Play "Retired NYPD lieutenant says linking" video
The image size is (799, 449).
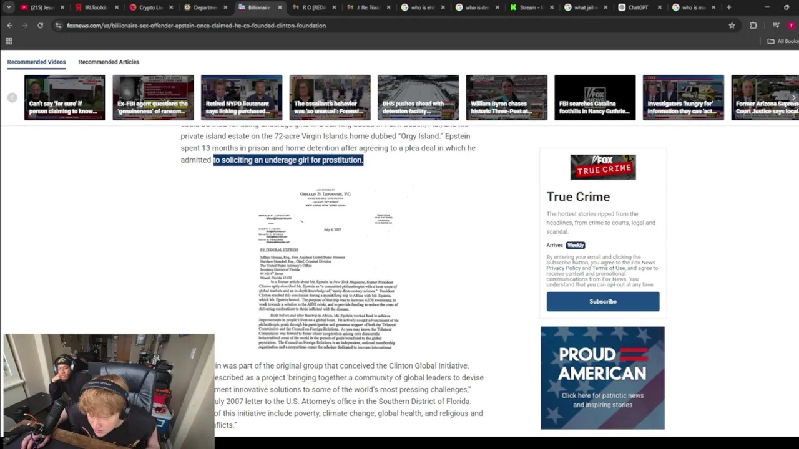coord(242,97)
